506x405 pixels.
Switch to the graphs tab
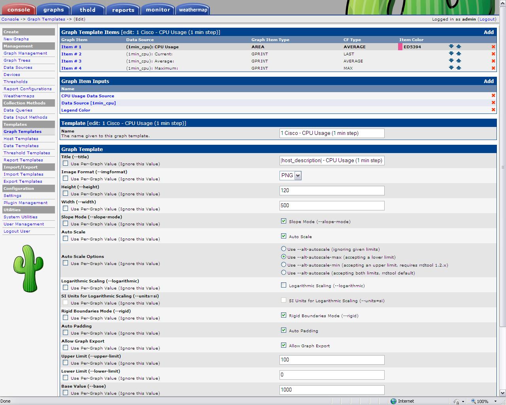(53, 9)
